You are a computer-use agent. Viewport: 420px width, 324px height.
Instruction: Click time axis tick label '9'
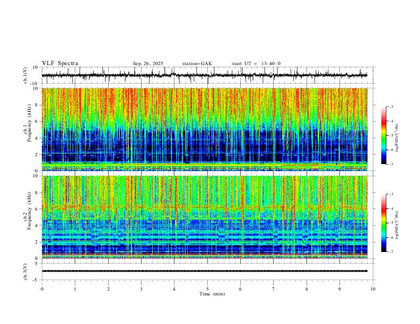pos(339,289)
